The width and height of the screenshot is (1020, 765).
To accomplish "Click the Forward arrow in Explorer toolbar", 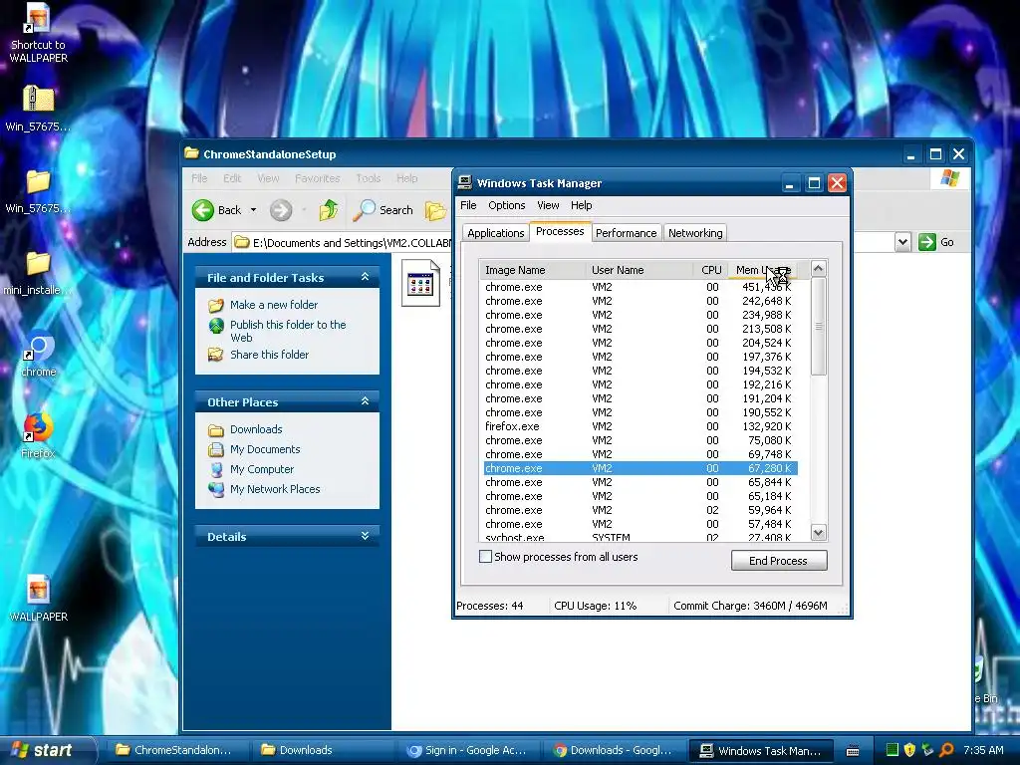I will [281, 210].
